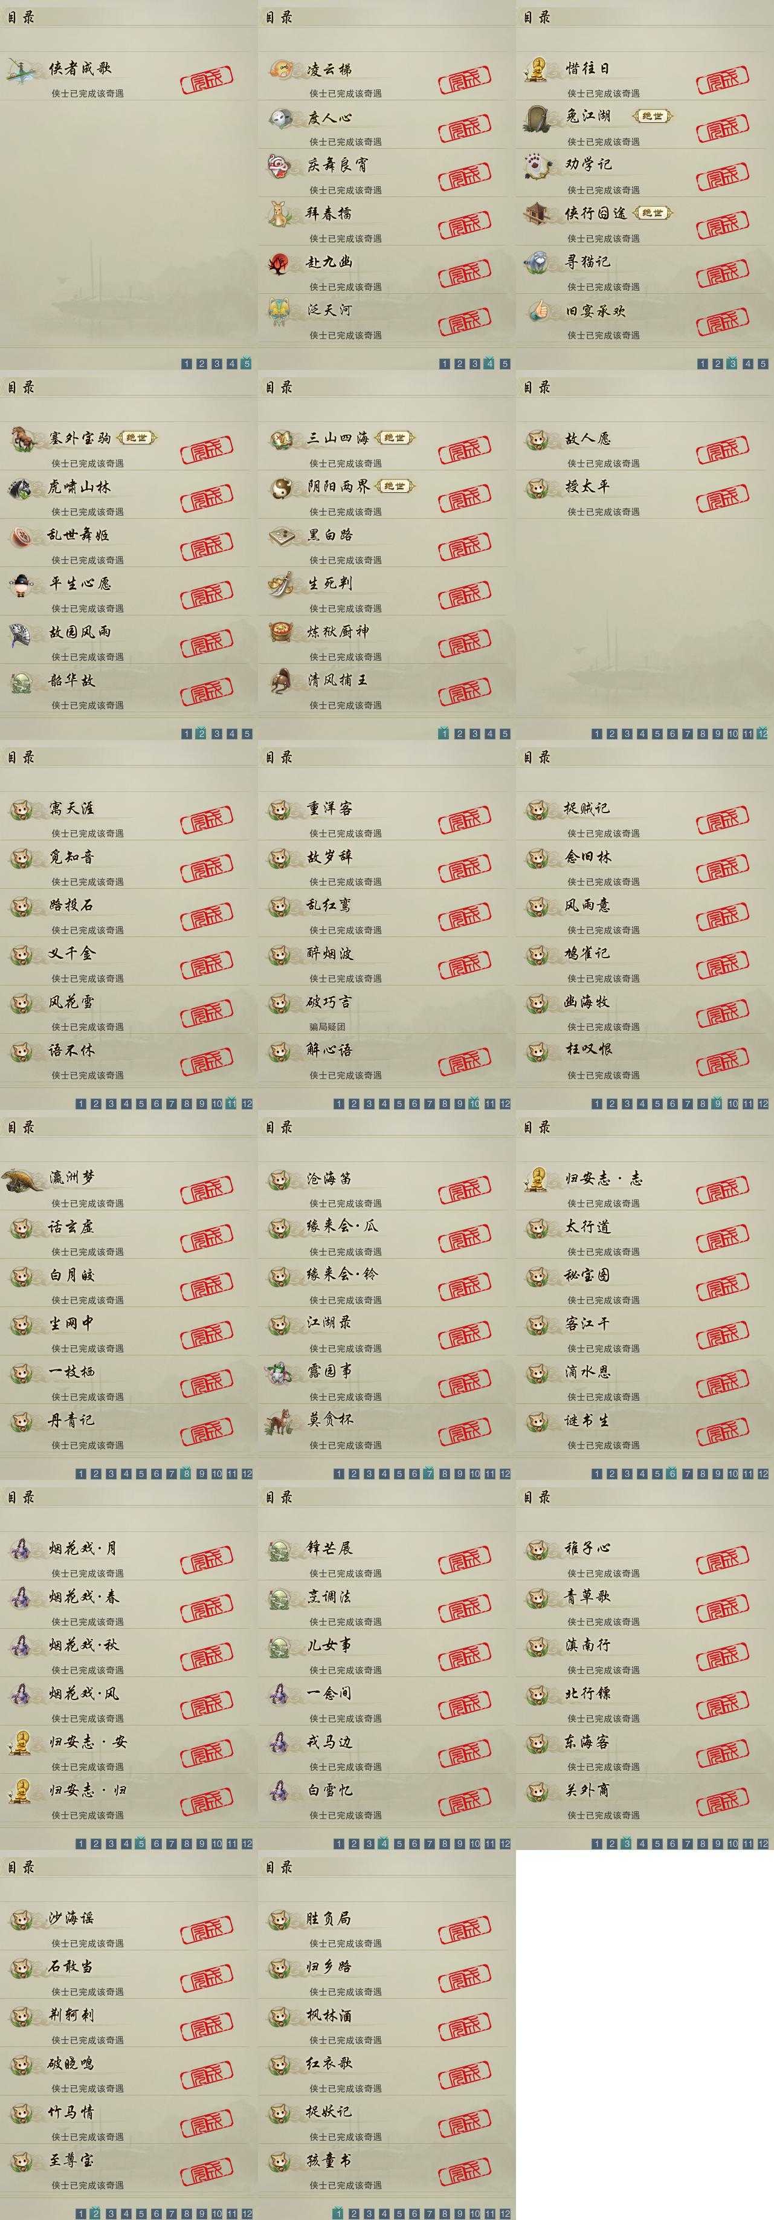Click the red completed stamp beside 凌云梯
The height and width of the screenshot is (2220, 774).
(x=465, y=82)
